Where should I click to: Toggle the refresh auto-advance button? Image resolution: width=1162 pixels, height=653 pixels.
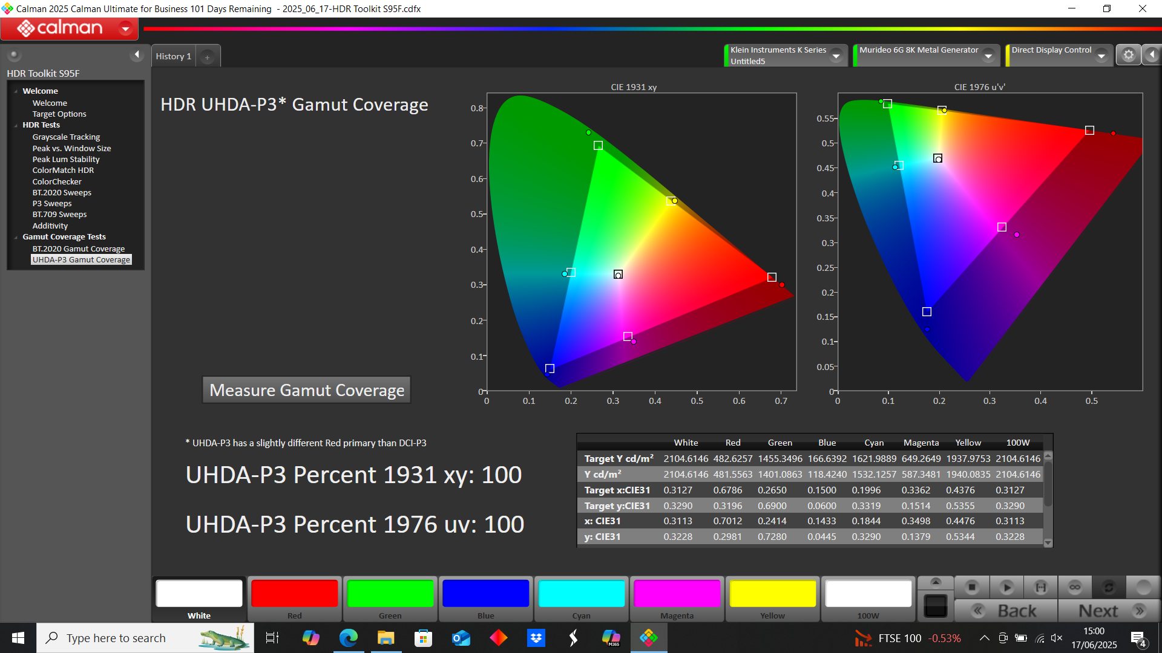click(1109, 586)
